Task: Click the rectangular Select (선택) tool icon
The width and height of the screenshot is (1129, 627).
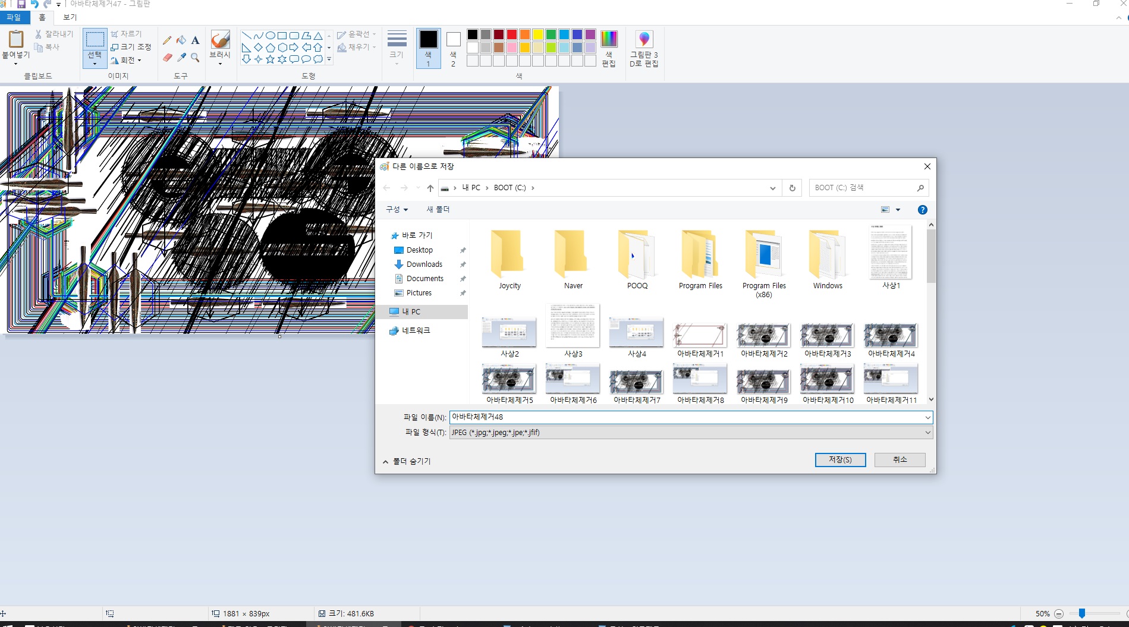Action: coord(95,40)
